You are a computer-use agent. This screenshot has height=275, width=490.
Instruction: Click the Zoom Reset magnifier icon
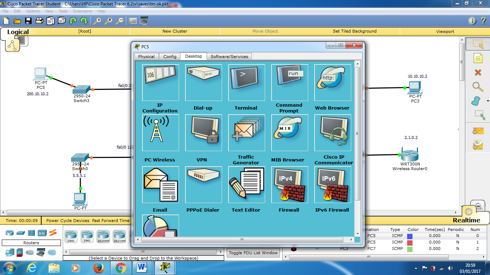[108, 21]
